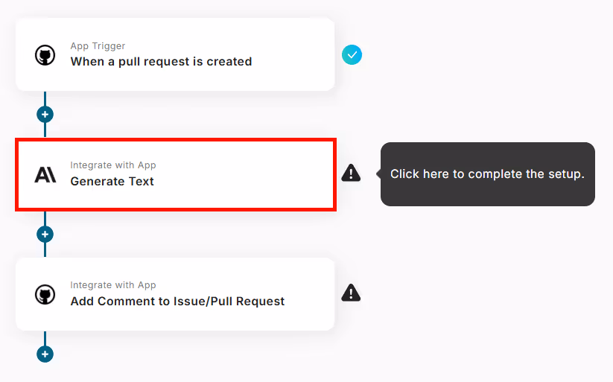Add a step below the pull request trigger
The height and width of the screenshot is (382, 613).
(x=45, y=115)
